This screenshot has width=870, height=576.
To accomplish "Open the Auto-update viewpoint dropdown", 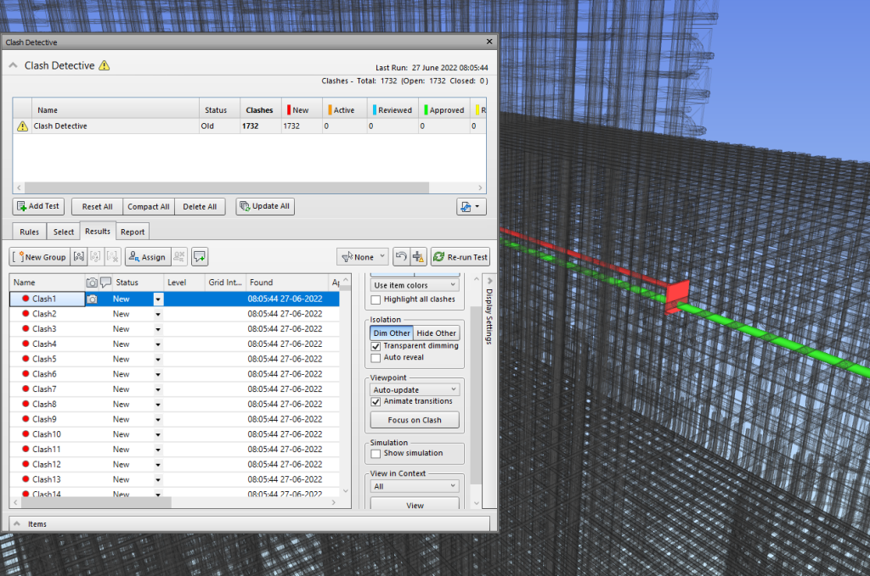I will (415, 389).
